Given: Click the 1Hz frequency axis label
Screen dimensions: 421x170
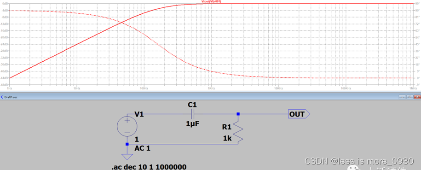Looking at the screenshot, I should [x=9, y=88].
